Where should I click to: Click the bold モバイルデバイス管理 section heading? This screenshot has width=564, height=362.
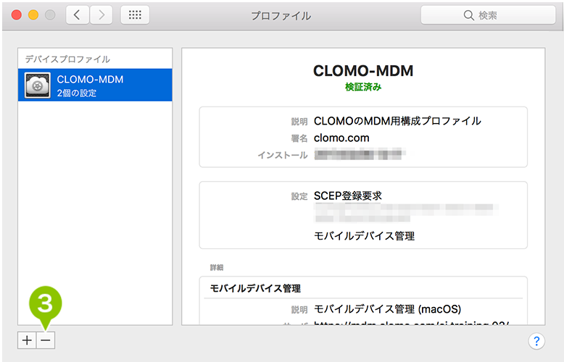point(255,288)
